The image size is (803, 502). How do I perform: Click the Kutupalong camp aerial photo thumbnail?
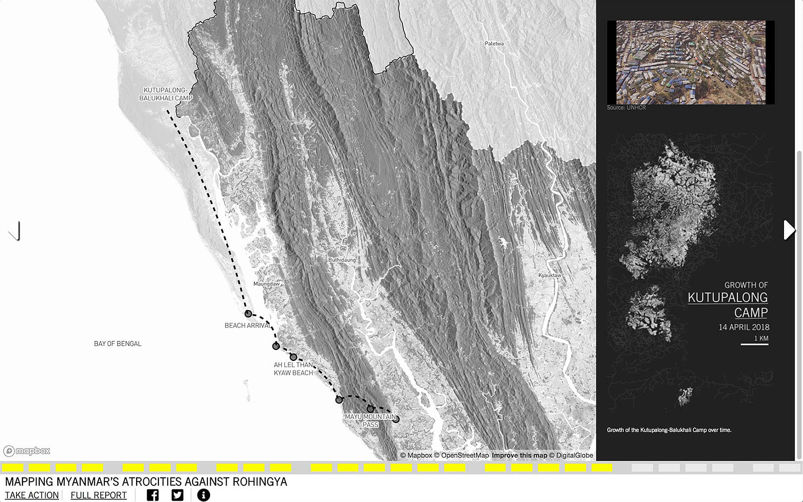point(691,62)
